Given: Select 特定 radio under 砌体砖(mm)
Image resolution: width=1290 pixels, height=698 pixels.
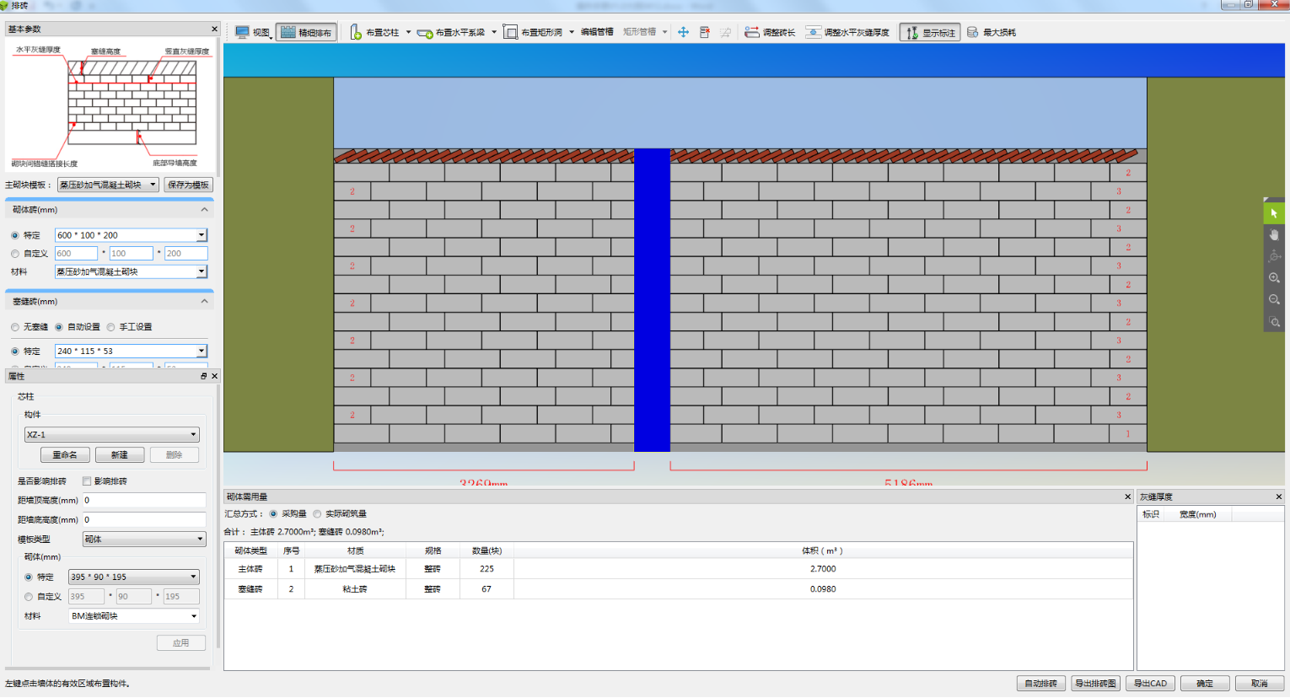Looking at the screenshot, I should pos(15,235).
